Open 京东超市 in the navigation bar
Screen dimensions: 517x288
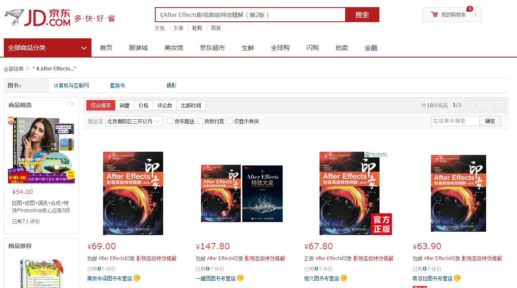point(212,48)
